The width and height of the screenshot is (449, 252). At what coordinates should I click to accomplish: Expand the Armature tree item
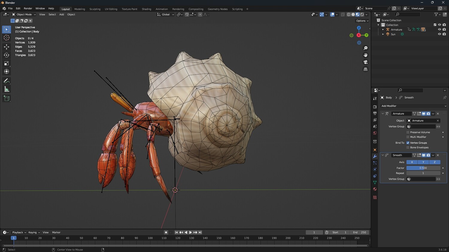point(383,30)
